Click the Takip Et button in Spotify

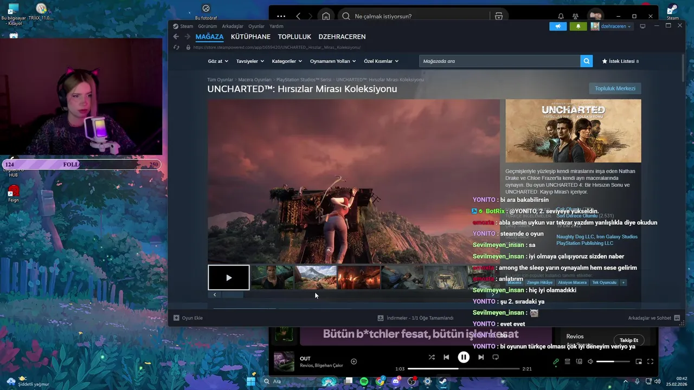629,340
